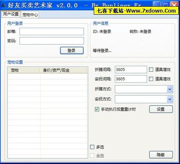180x164 pixels.
Task: Click the ID: 未登录 text
Action: click(102, 31)
